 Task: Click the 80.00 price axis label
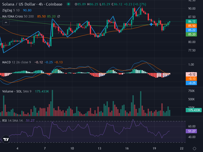pos(192,42)
